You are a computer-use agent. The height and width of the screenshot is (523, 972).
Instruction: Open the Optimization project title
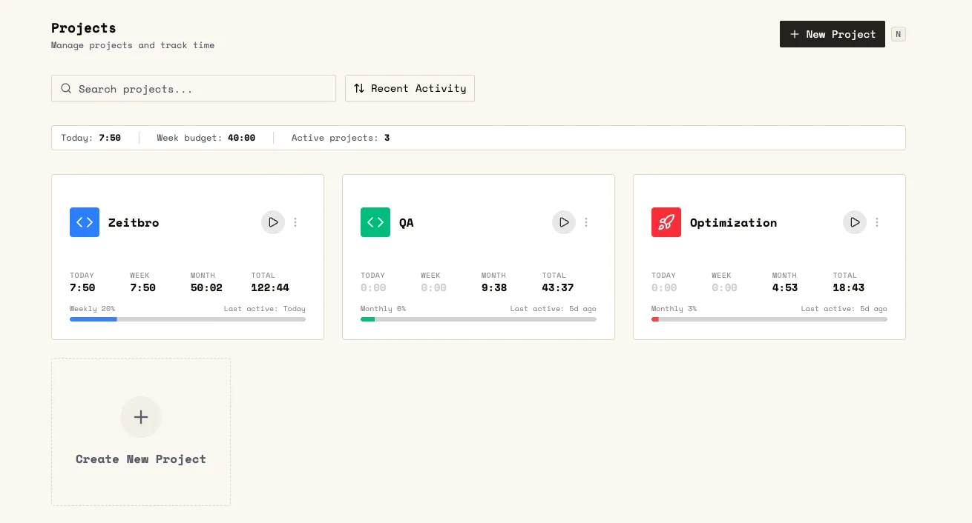pyautogui.click(x=734, y=222)
